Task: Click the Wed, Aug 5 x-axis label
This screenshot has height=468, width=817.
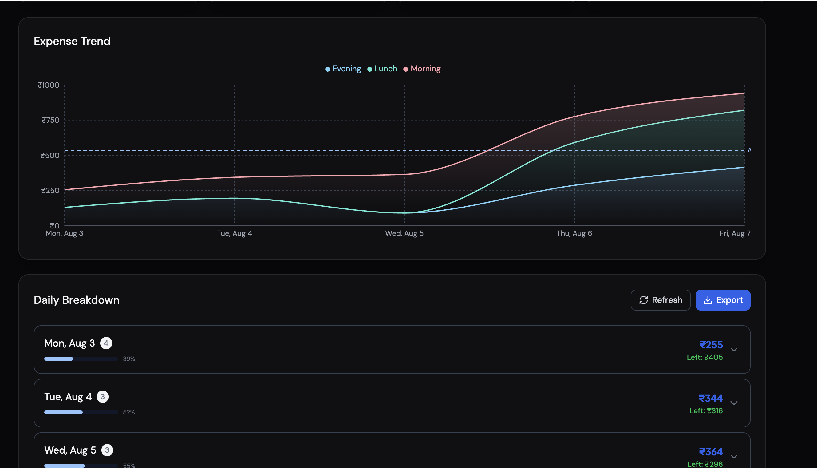Action: coord(404,233)
